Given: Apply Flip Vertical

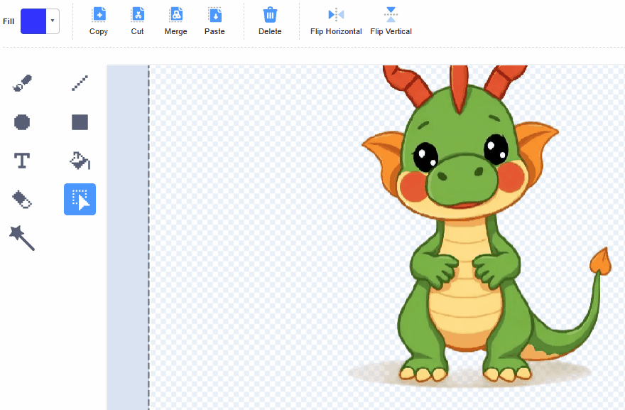Looking at the screenshot, I should (391, 21).
